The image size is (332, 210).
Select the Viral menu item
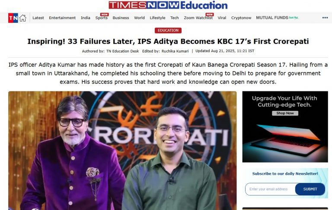point(222,18)
